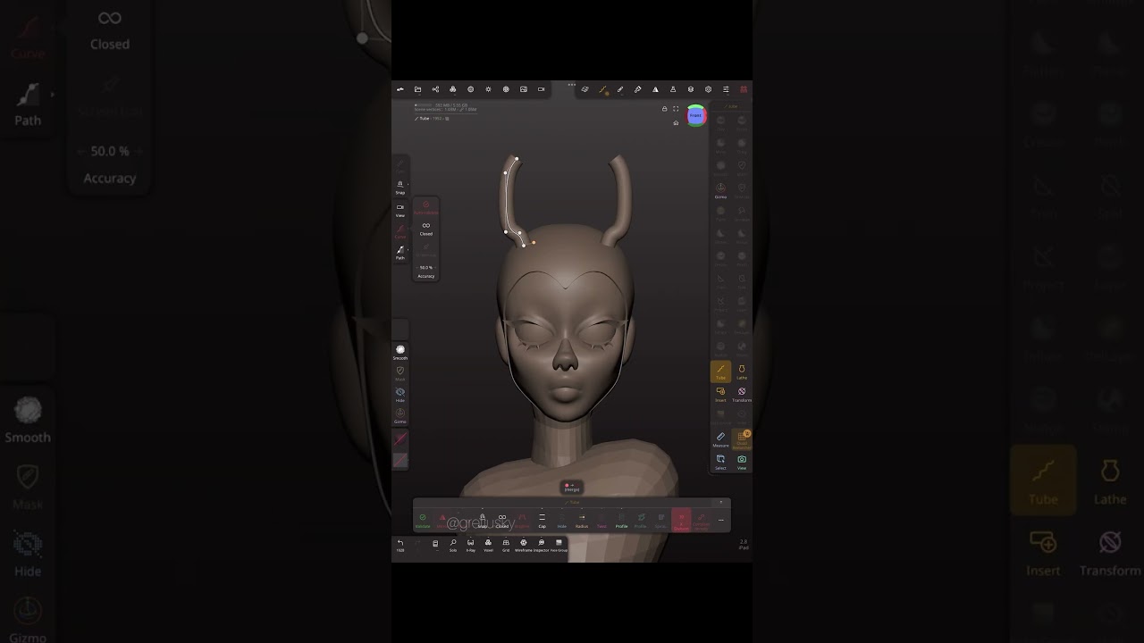Choose the Select tool in right panel
Image resolution: width=1144 pixels, height=643 pixels.
point(720,462)
